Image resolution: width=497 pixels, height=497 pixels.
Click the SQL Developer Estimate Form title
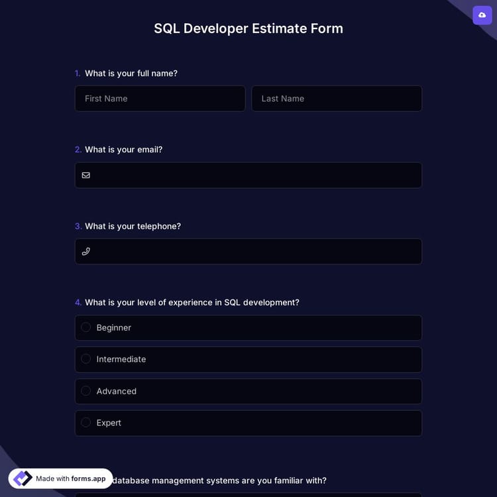(248, 28)
